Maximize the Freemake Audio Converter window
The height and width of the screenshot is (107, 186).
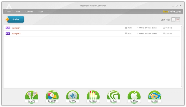pyautogui.click(x=177, y=6)
